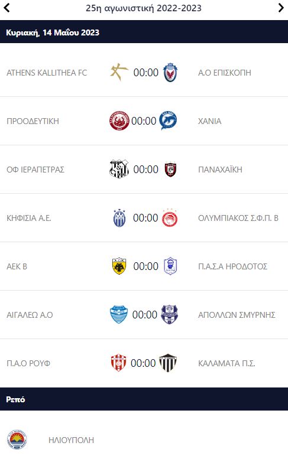Click the Καλαμάτα black-white striped crest
The image size is (288, 459).
168,363
